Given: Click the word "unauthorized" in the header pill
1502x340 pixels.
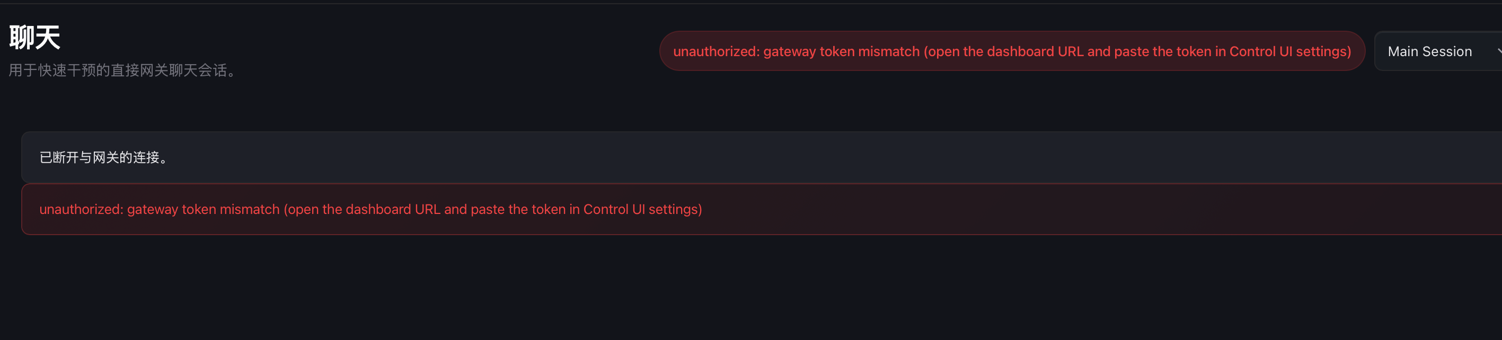Looking at the screenshot, I should [x=716, y=51].
